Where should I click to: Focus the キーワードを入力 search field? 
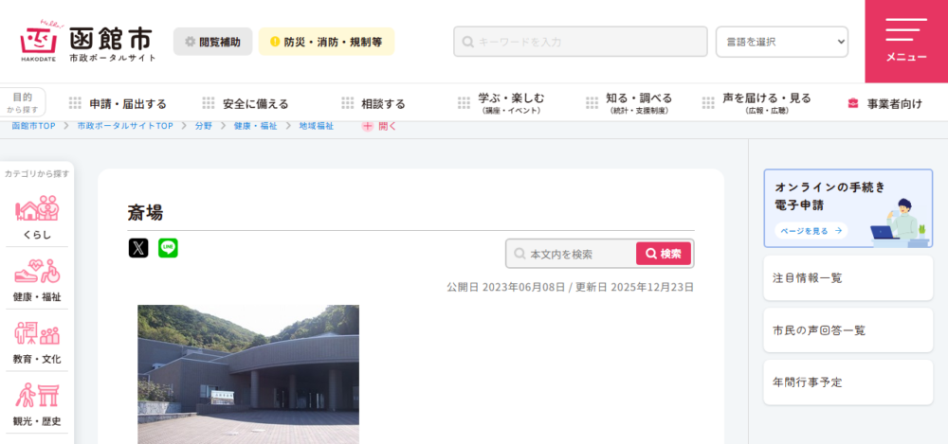point(580,42)
